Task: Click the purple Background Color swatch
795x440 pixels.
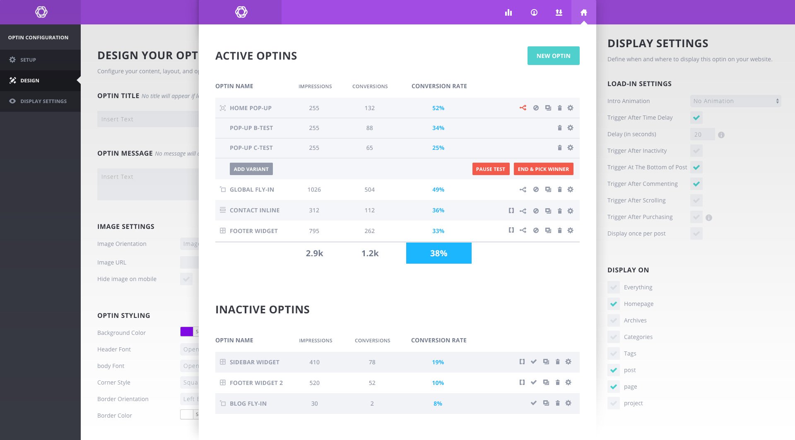Action: point(187,332)
